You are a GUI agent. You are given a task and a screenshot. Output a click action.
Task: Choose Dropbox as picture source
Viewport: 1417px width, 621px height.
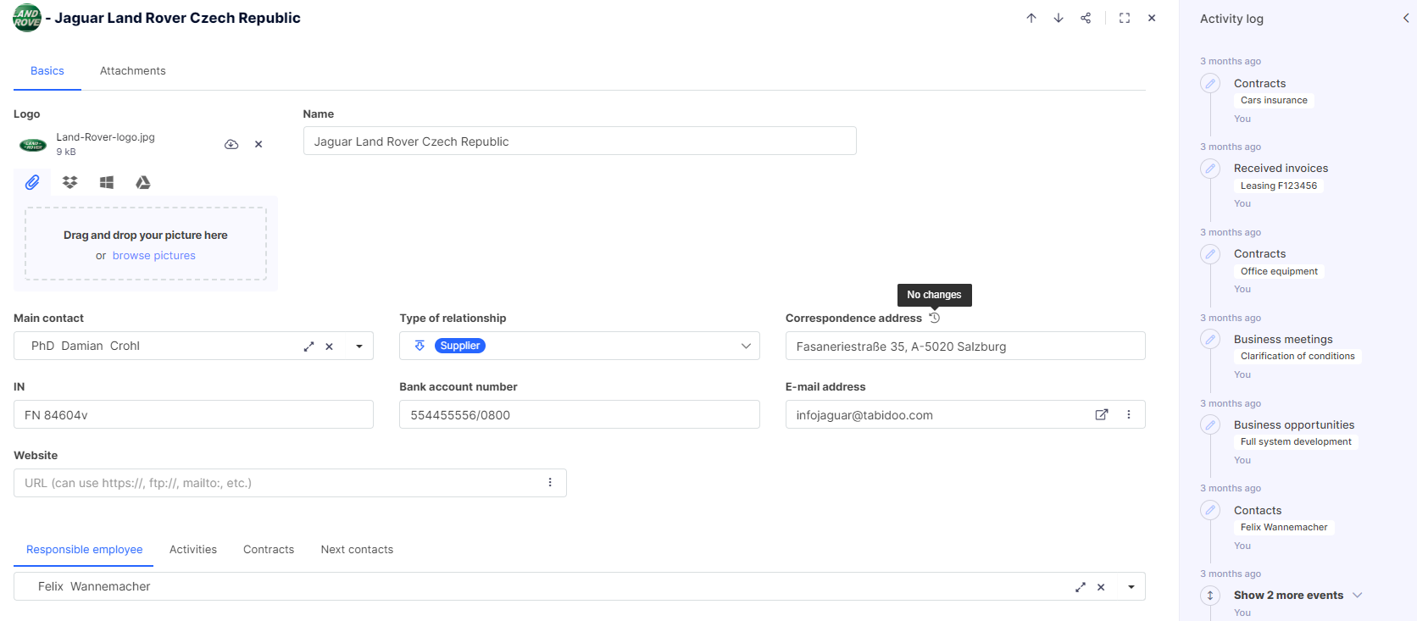[69, 182]
